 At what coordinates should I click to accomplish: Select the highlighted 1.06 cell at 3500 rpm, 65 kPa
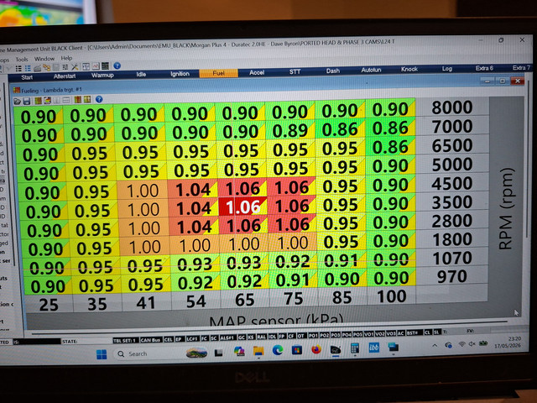(242, 207)
